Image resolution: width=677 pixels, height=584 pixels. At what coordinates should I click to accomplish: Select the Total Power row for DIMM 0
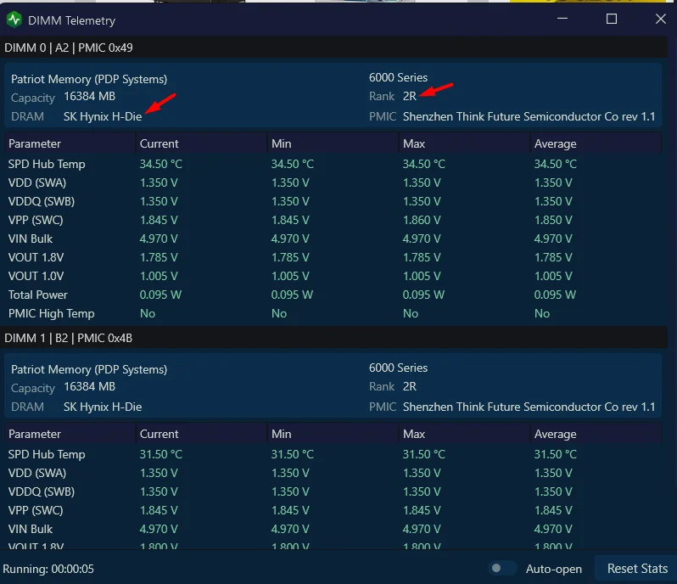tap(333, 295)
